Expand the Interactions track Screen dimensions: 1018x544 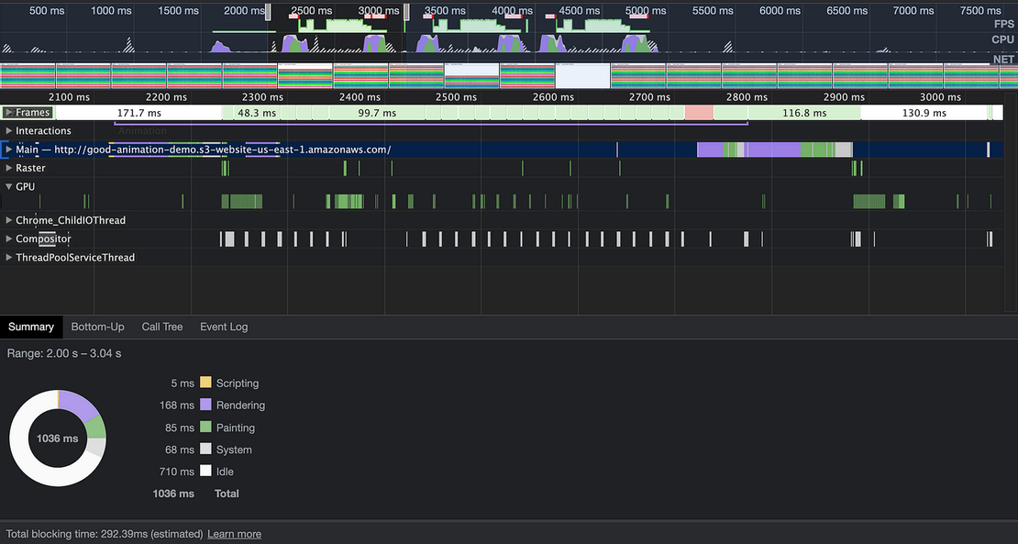9,131
